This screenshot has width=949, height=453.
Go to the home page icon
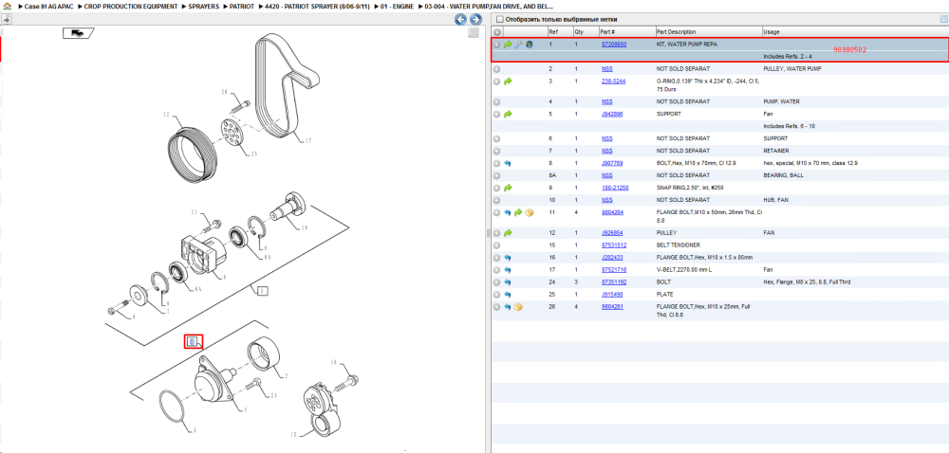click(6, 6)
